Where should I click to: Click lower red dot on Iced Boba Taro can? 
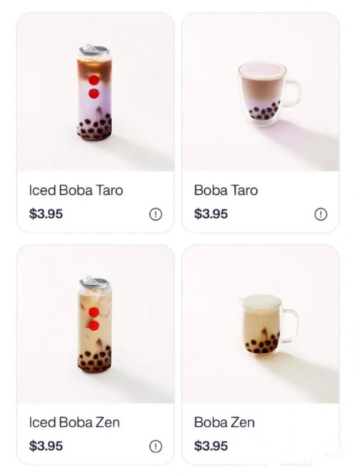point(94,93)
